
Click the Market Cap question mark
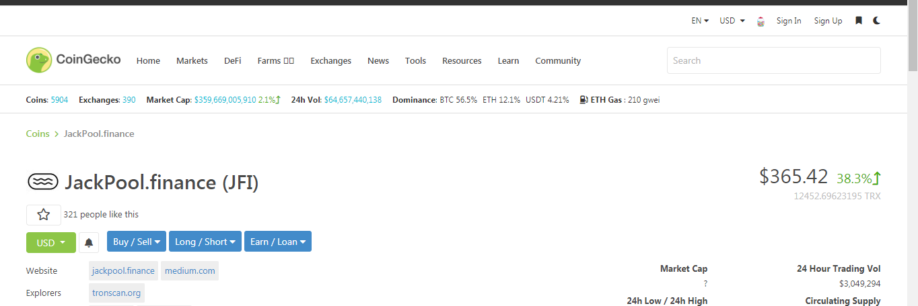click(705, 284)
